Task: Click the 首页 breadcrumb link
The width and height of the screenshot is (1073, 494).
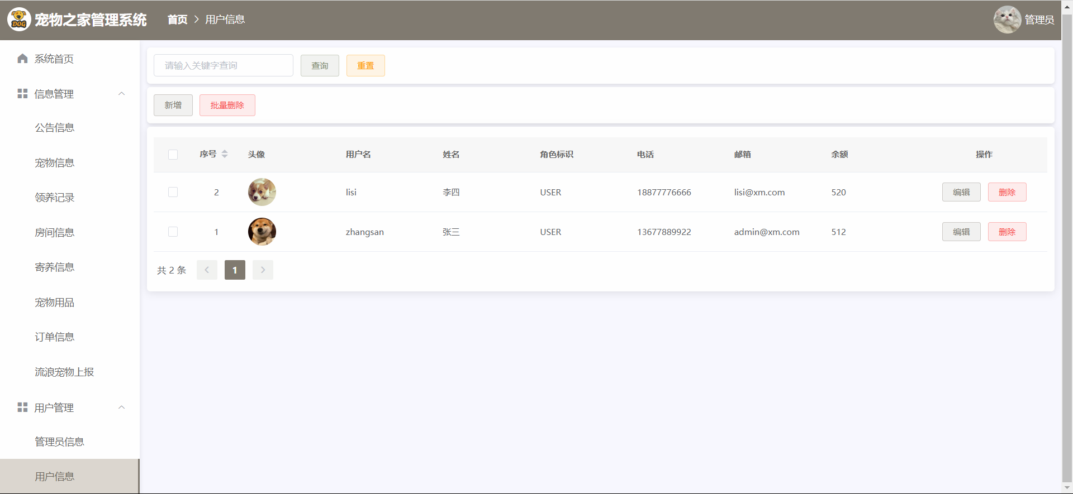Action: click(177, 20)
